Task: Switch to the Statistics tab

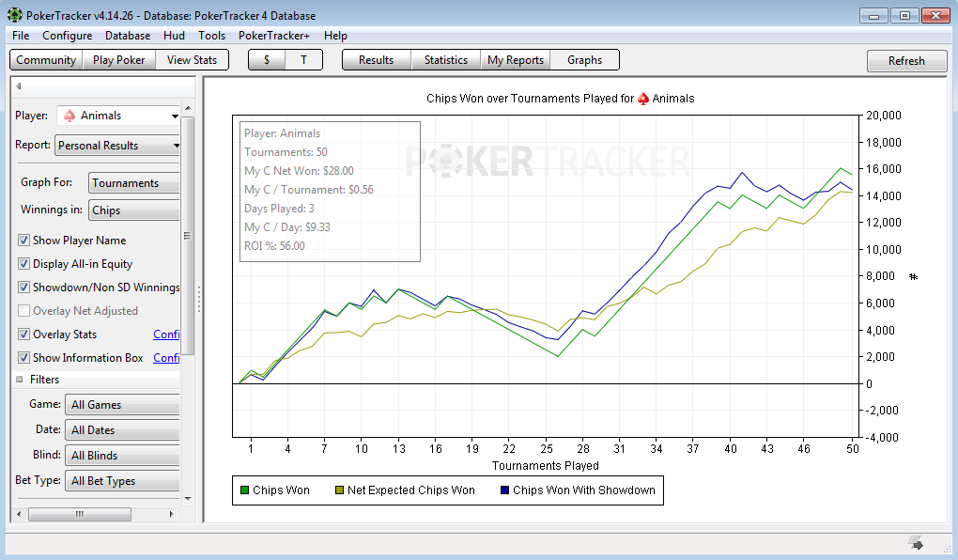Action: coord(446,60)
